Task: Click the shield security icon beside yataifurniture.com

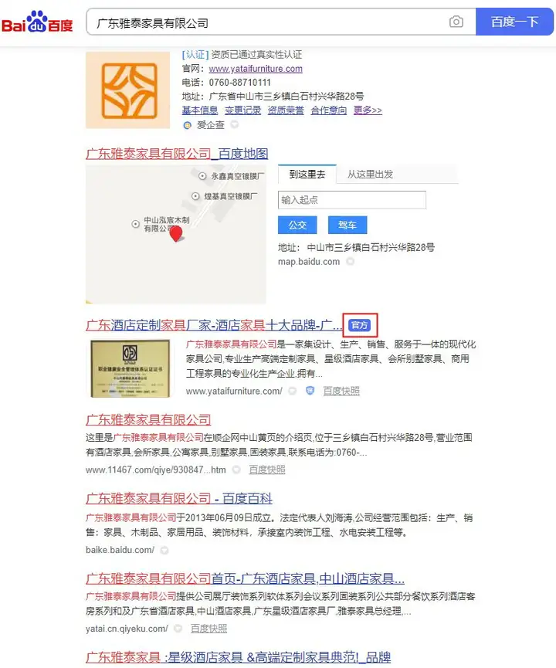Action: [x=310, y=391]
